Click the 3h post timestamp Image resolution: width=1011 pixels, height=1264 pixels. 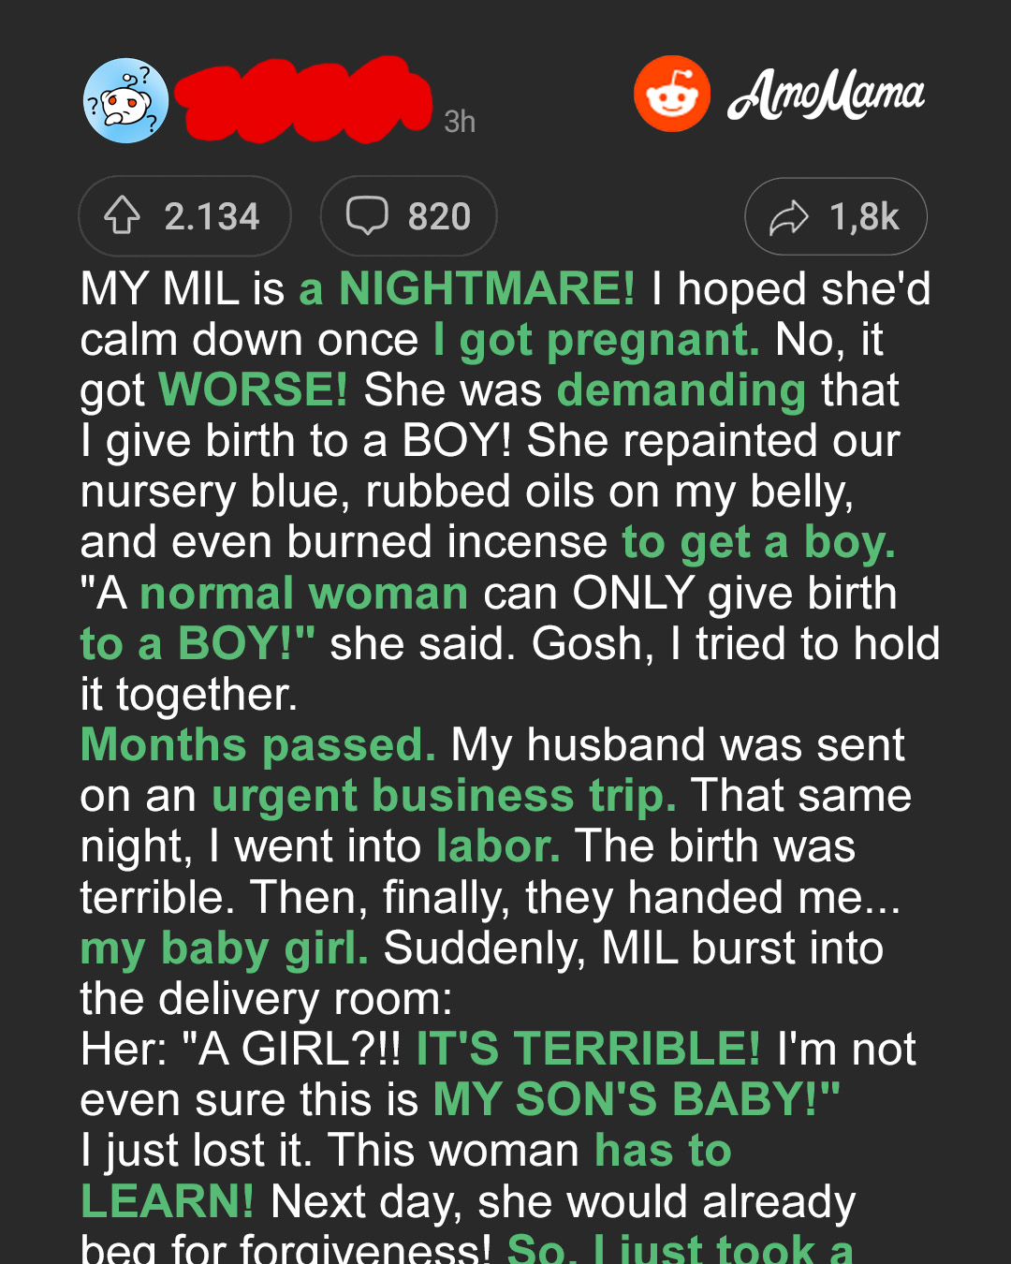pyautogui.click(x=460, y=122)
